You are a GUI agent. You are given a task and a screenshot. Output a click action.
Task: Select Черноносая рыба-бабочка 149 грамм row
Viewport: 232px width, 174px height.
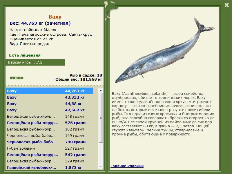[x=50, y=135]
